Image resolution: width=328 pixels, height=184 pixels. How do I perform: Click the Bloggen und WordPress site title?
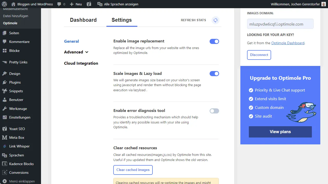click(35, 4)
